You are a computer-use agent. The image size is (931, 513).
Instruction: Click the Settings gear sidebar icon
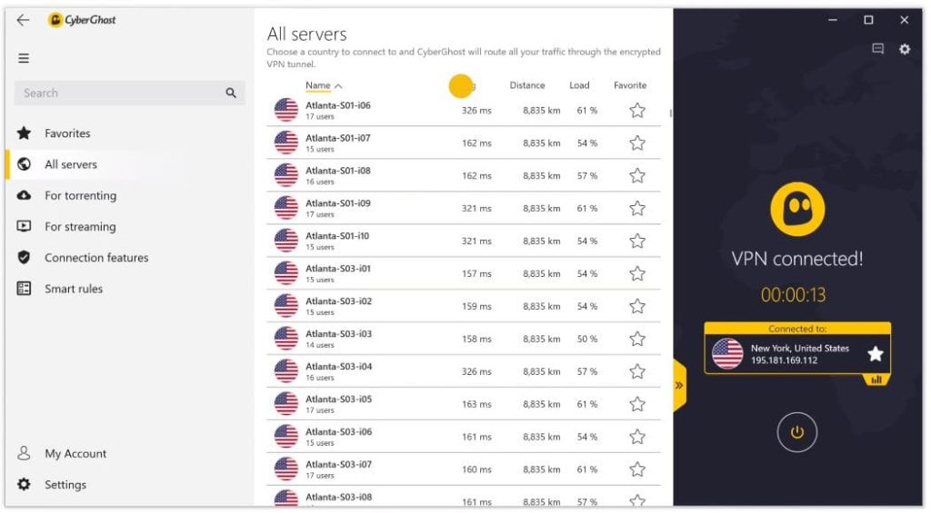[x=24, y=485]
